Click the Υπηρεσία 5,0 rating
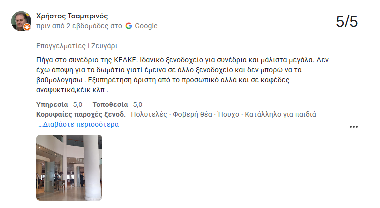Screen dimensions: 380x208 point(59,104)
